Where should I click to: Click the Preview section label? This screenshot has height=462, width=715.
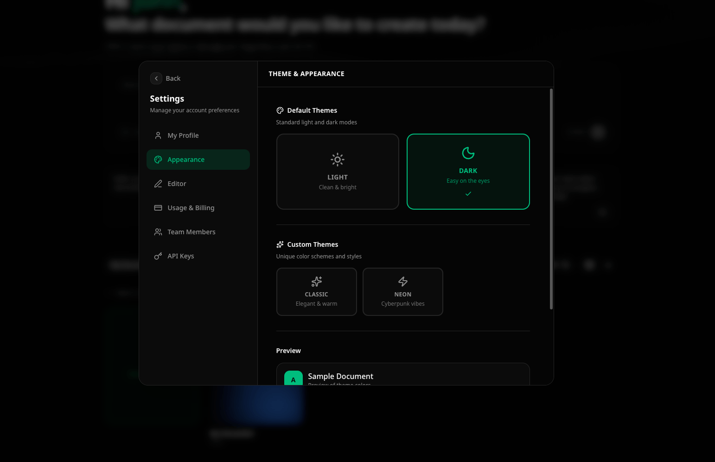coord(288,351)
